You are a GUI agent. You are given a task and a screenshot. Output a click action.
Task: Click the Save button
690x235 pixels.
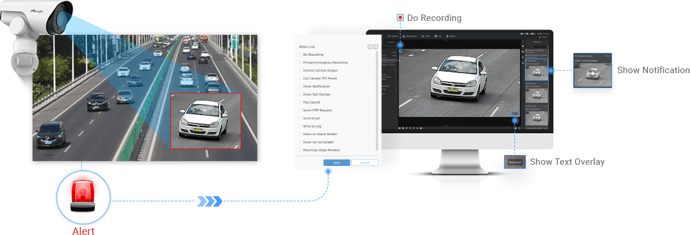[337, 163]
